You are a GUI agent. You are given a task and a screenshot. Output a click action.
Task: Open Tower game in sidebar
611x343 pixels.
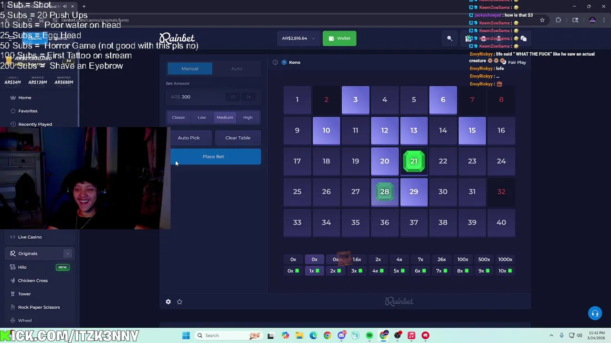[24, 294]
